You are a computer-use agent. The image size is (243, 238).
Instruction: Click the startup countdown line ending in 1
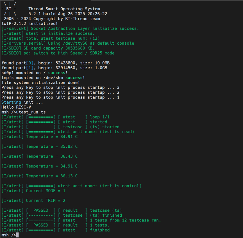60,97
